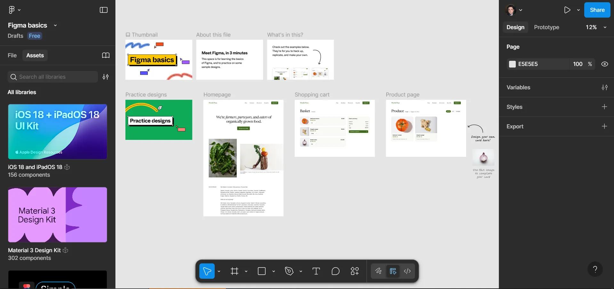The width and height of the screenshot is (614, 289).
Task: Switch to the Prototype tab
Action: click(546, 27)
